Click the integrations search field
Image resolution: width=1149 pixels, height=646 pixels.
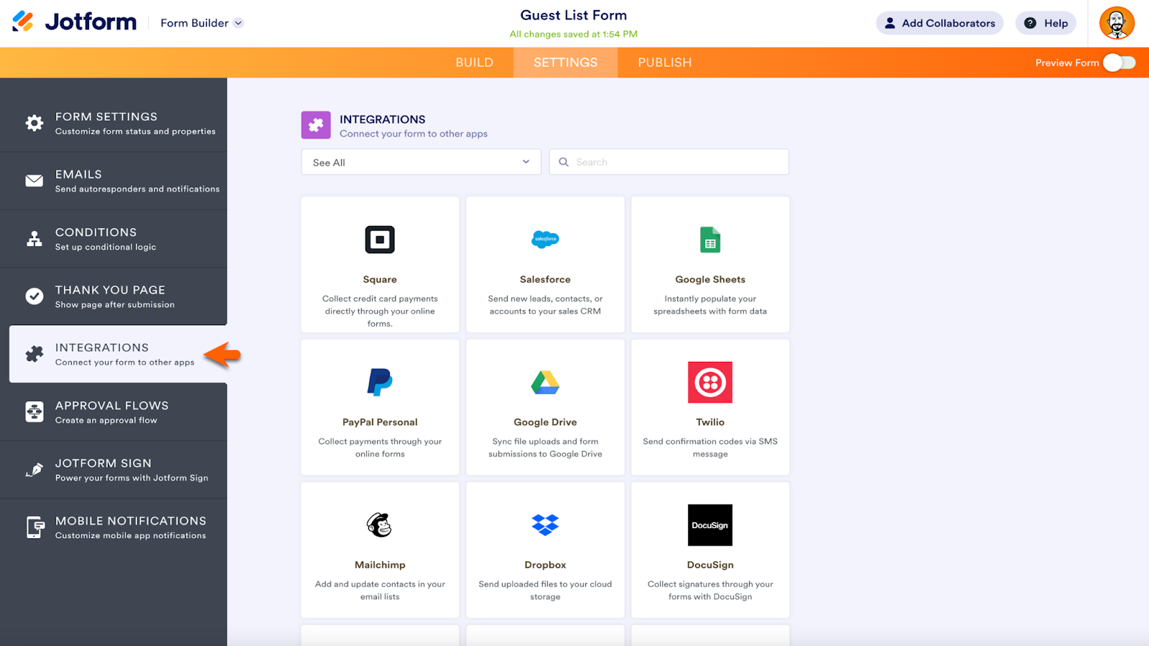(x=669, y=162)
